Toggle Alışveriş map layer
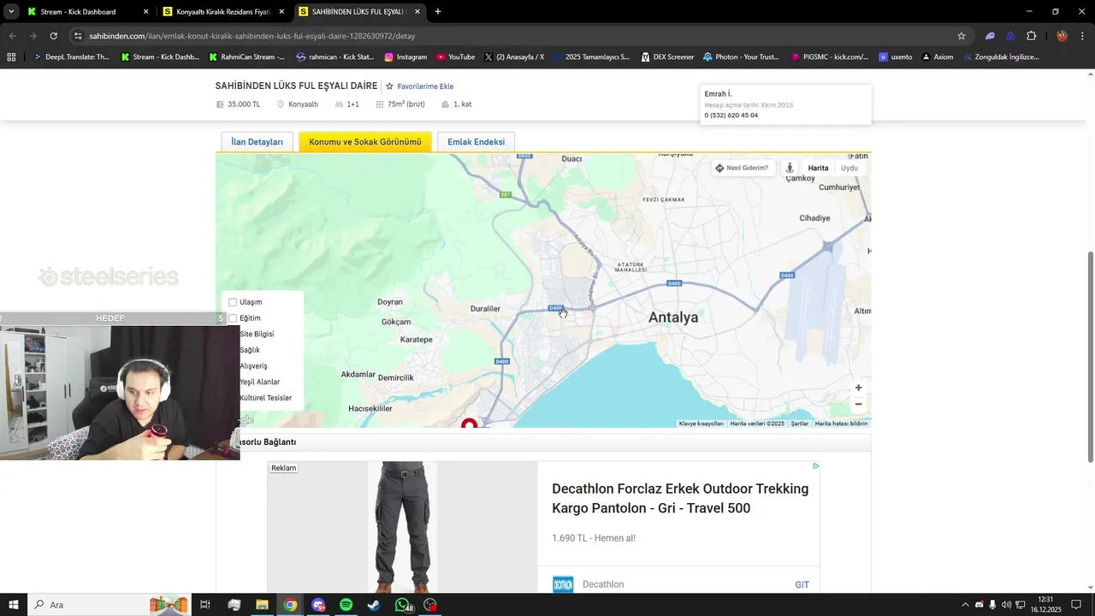1095x616 pixels. pos(253,366)
